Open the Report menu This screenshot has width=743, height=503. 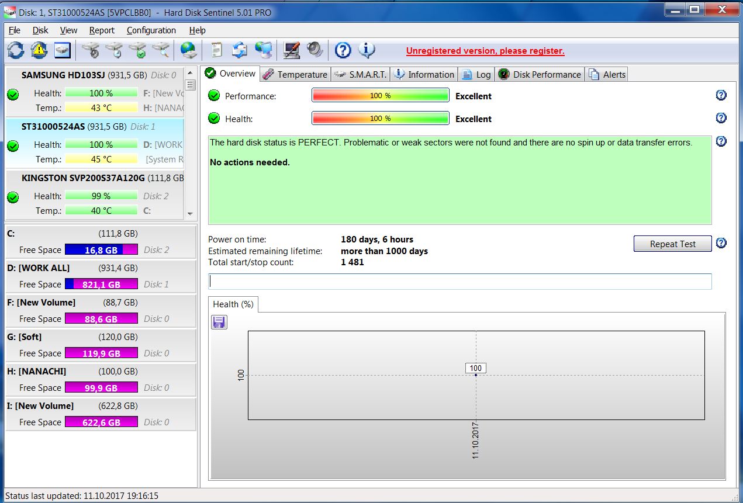pyautogui.click(x=102, y=30)
